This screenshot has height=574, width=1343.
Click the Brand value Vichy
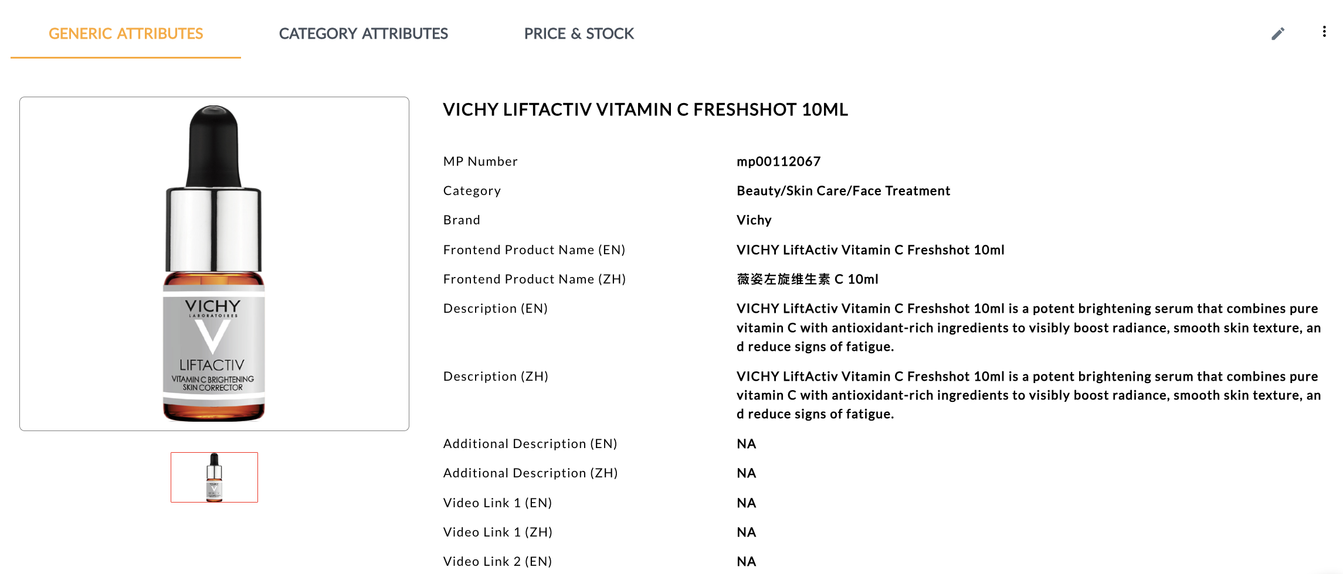[x=754, y=220]
